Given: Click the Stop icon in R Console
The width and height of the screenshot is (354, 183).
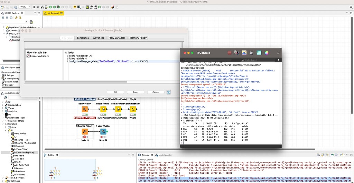Looking at the screenshot, I should 230,53.
